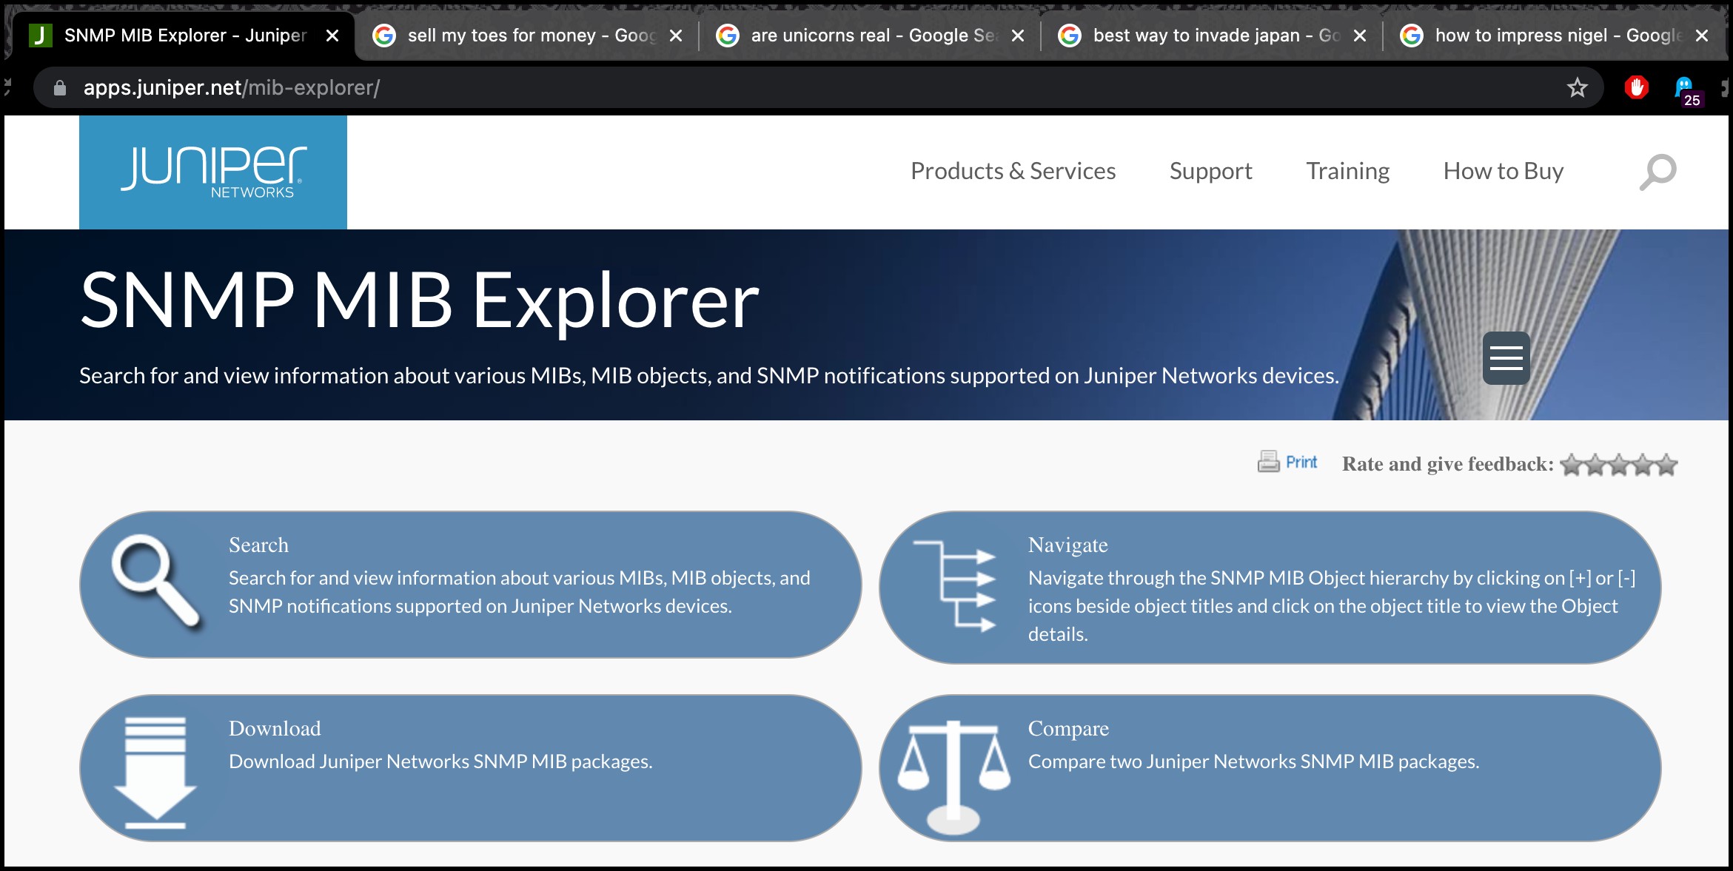Click the Navigate hierarchy arrows icon

coord(955,586)
